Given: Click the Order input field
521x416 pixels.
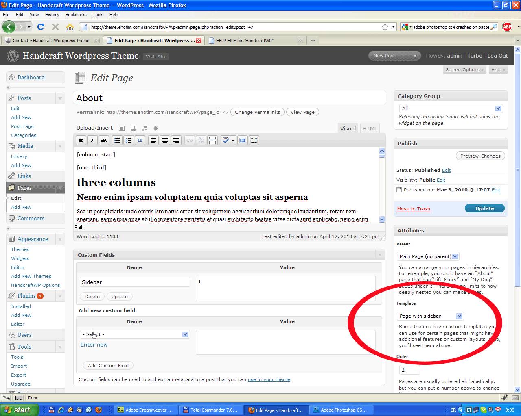Looking at the screenshot, I should pos(409,370).
